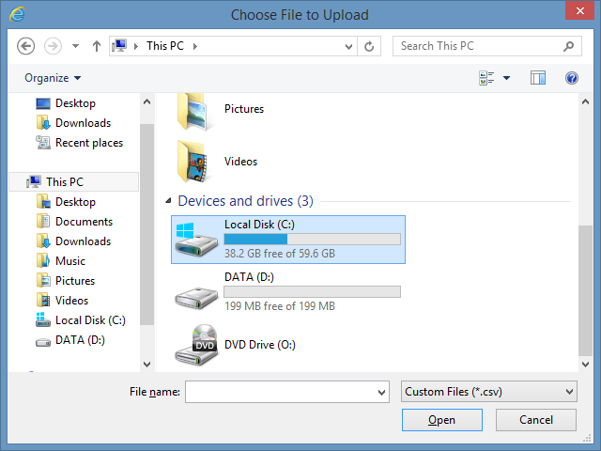Image resolution: width=601 pixels, height=451 pixels.
Task: Click the Cancel button
Action: pos(536,420)
